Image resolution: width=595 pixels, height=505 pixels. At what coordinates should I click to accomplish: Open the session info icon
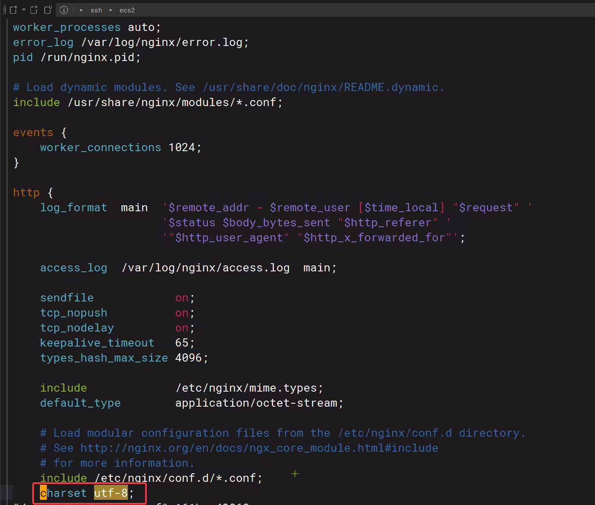pos(64,10)
